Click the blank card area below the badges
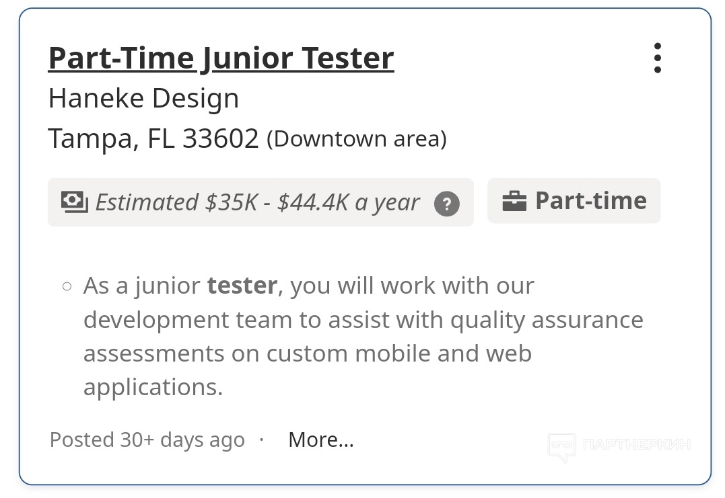 click(364, 249)
